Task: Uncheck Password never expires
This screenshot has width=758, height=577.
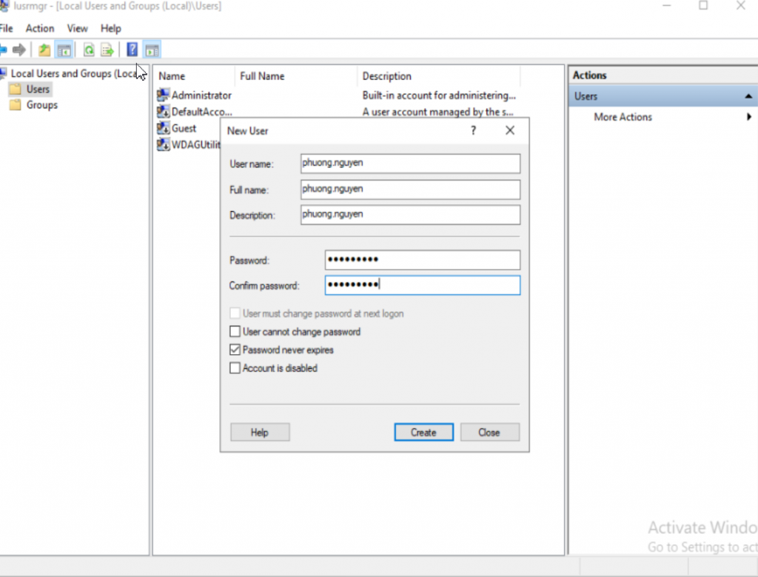Action: click(235, 350)
